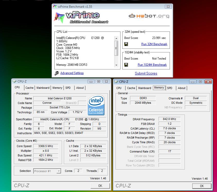Click the Core Voltage value '1.752 V'
The width and height of the screenshot is (217, 192).
(77, 112)
